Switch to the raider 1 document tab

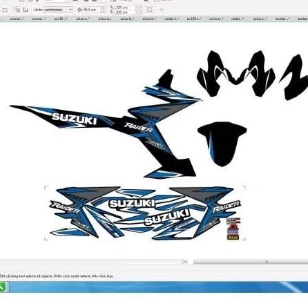[x=172, y=19]
